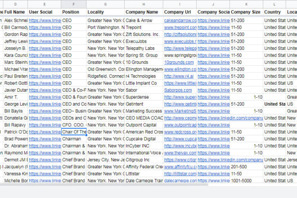Select column K header
Viewport: 297px width, 198px height.
pos(246,4)
